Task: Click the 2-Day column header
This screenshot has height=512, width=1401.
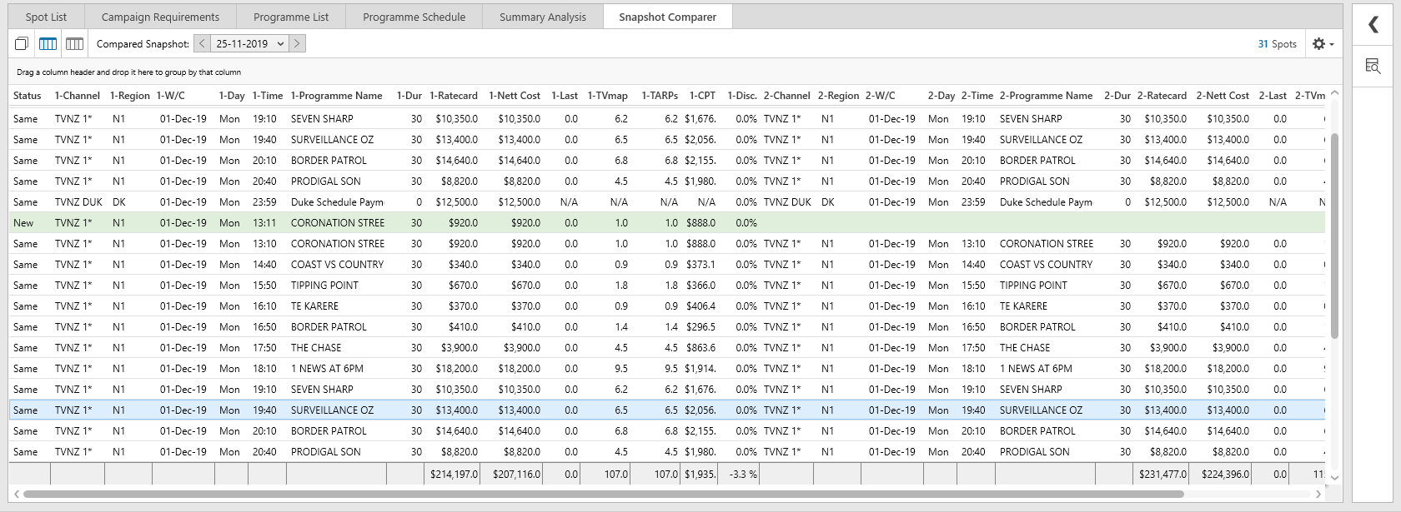Action: [x=942, y=96]
